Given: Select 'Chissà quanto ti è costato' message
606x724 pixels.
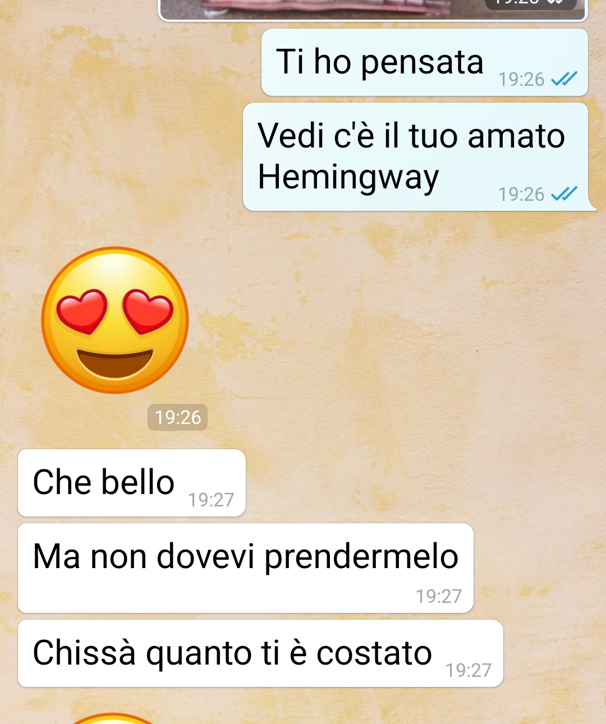Looking at the screenshot, I should click(260, 653).
